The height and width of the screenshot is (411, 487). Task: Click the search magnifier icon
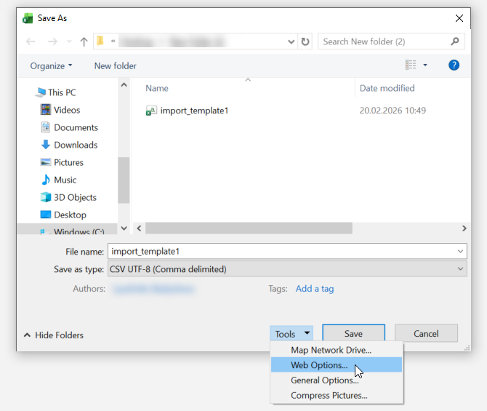455,41
